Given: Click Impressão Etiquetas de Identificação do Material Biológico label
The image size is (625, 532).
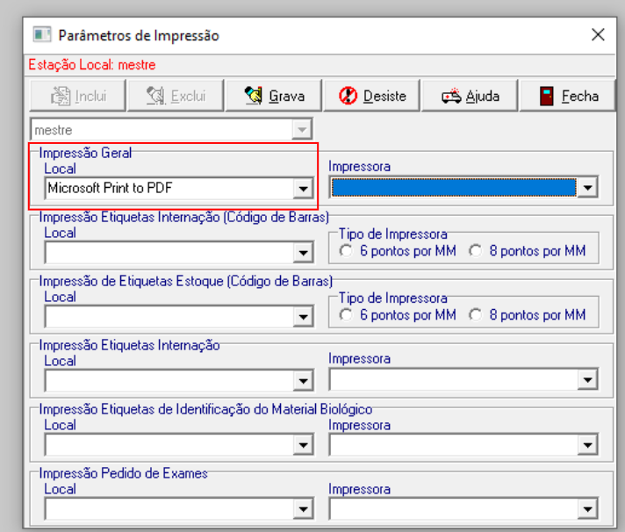Looking at the screenshot, I should 205,409.
